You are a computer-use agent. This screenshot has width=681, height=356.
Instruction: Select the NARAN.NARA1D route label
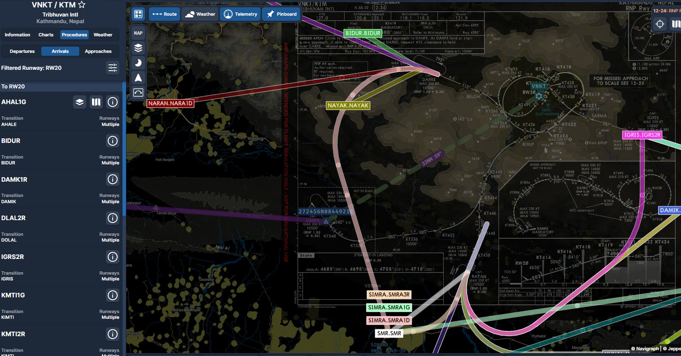tap(170, 103)
